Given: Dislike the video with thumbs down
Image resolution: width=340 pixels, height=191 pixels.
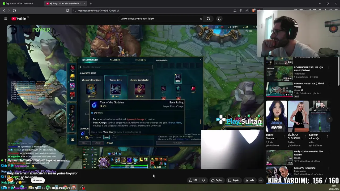Looking at the screenshot, I should point(203,180).
